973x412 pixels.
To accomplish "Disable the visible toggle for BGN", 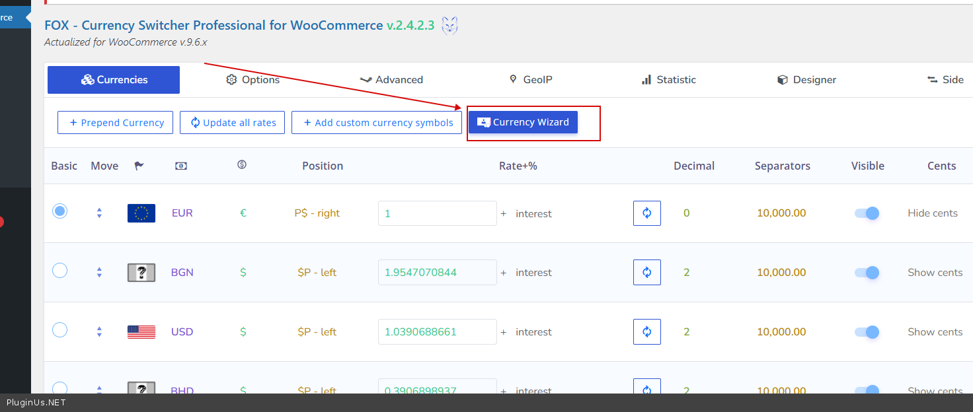I will (867, 272).
